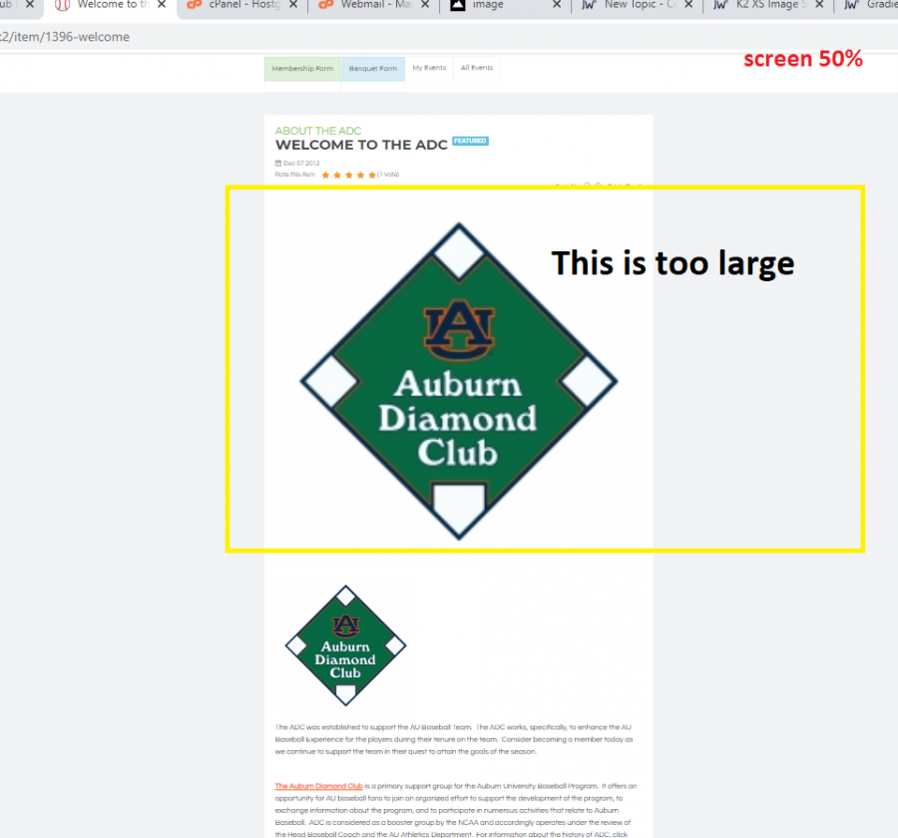898x838 pixels.
Task: Rate this item four stars
Action: [360, 176]
